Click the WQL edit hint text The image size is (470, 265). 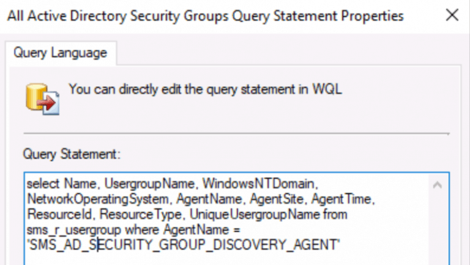205,89
